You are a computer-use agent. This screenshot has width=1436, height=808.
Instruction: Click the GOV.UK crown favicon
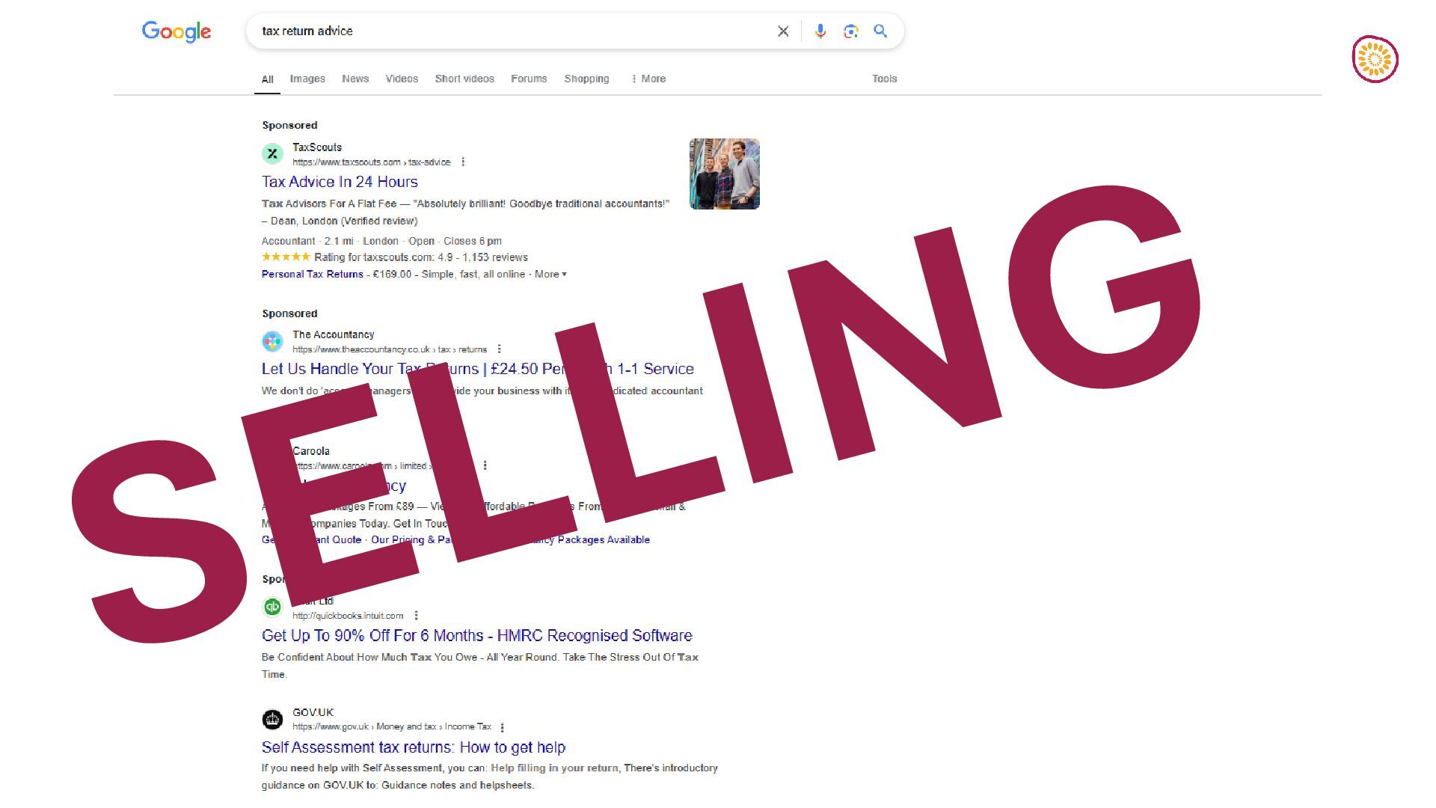coord(272,719)
